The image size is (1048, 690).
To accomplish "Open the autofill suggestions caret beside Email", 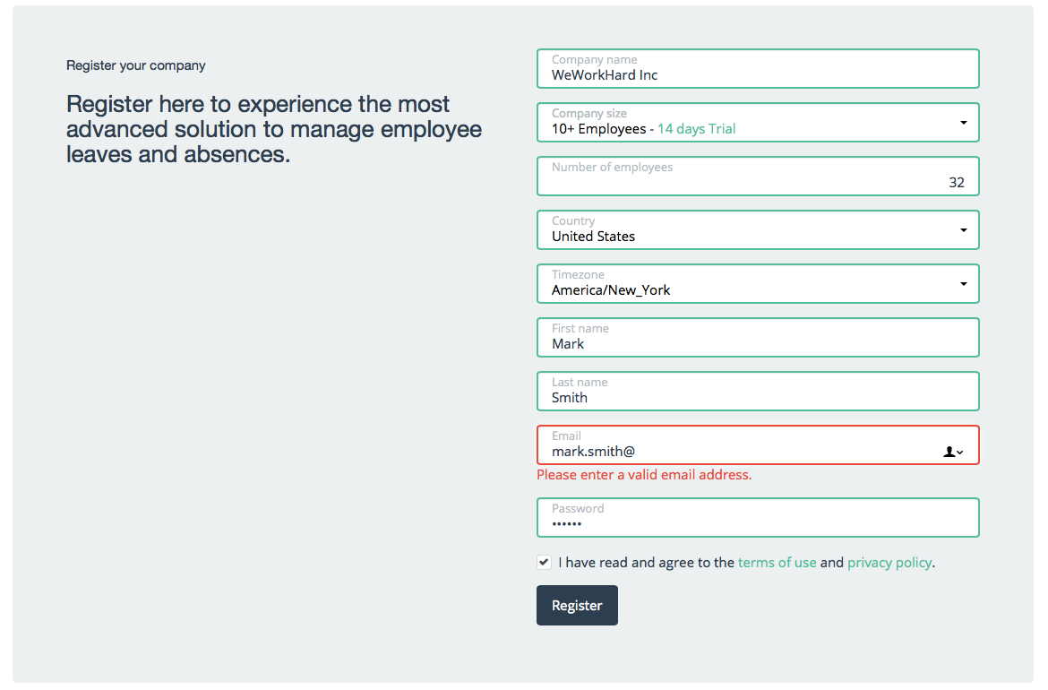I will (x=959, y=453).
